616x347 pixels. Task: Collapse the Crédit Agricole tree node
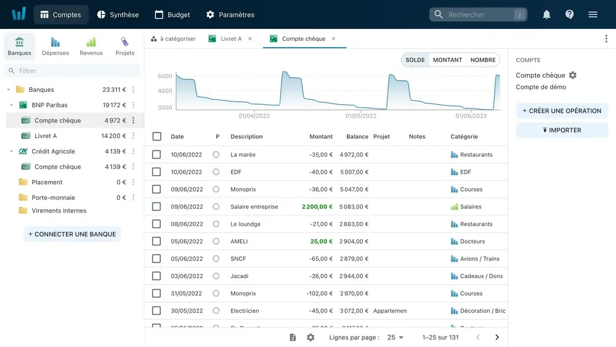click(x=11, y=152)
